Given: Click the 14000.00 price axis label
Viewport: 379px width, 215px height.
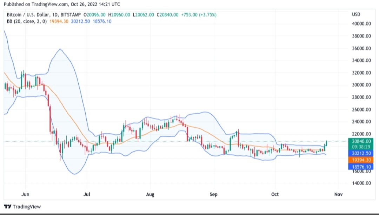Looking at the screenshot, I should 361,183.
